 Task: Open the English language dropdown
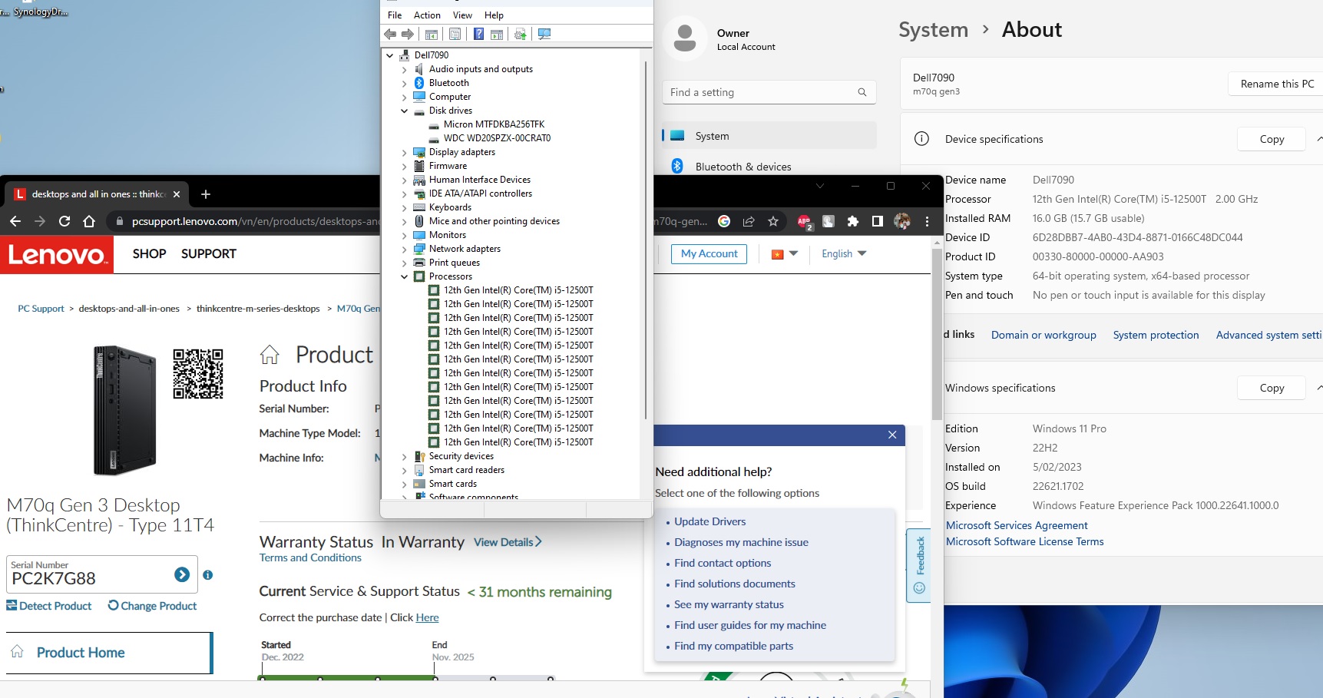pos(843,253)
